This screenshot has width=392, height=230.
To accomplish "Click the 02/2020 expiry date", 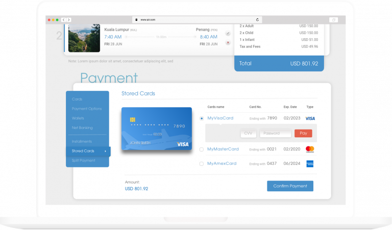I will point(292,149).
